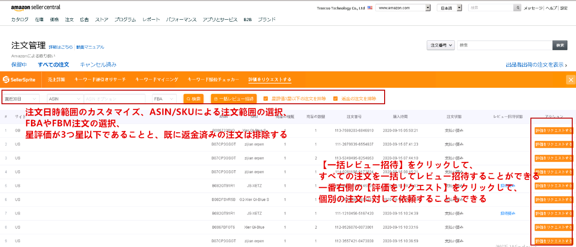Toggle the 返金の注文を排除 checkbox
The image size is (576, 247).
coord(335,99)
